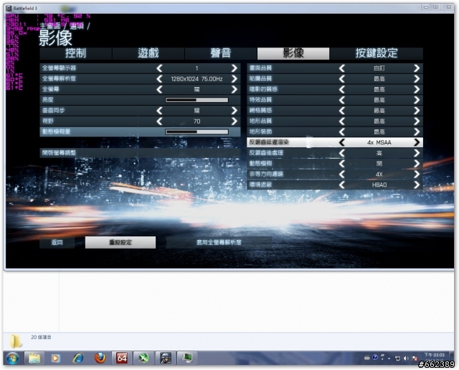Switch to the 控制 tab
Screen dimensions: 459x370
coord(75,53)
